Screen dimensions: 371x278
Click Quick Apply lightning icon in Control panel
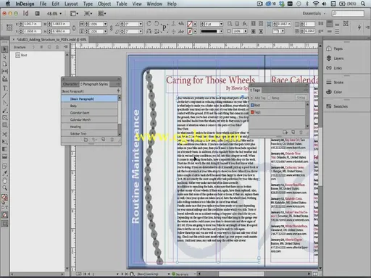click(x=359, y=28)
